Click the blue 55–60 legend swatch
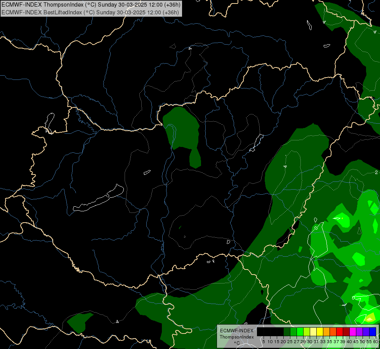380x349 pixels. point(373,332)
